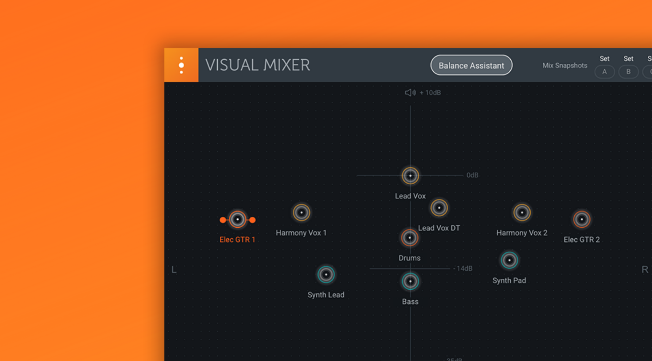Image resolution: width=652 pixels, height=361 pixels.
Task: Select mix snapshot A
Action: 604,72
